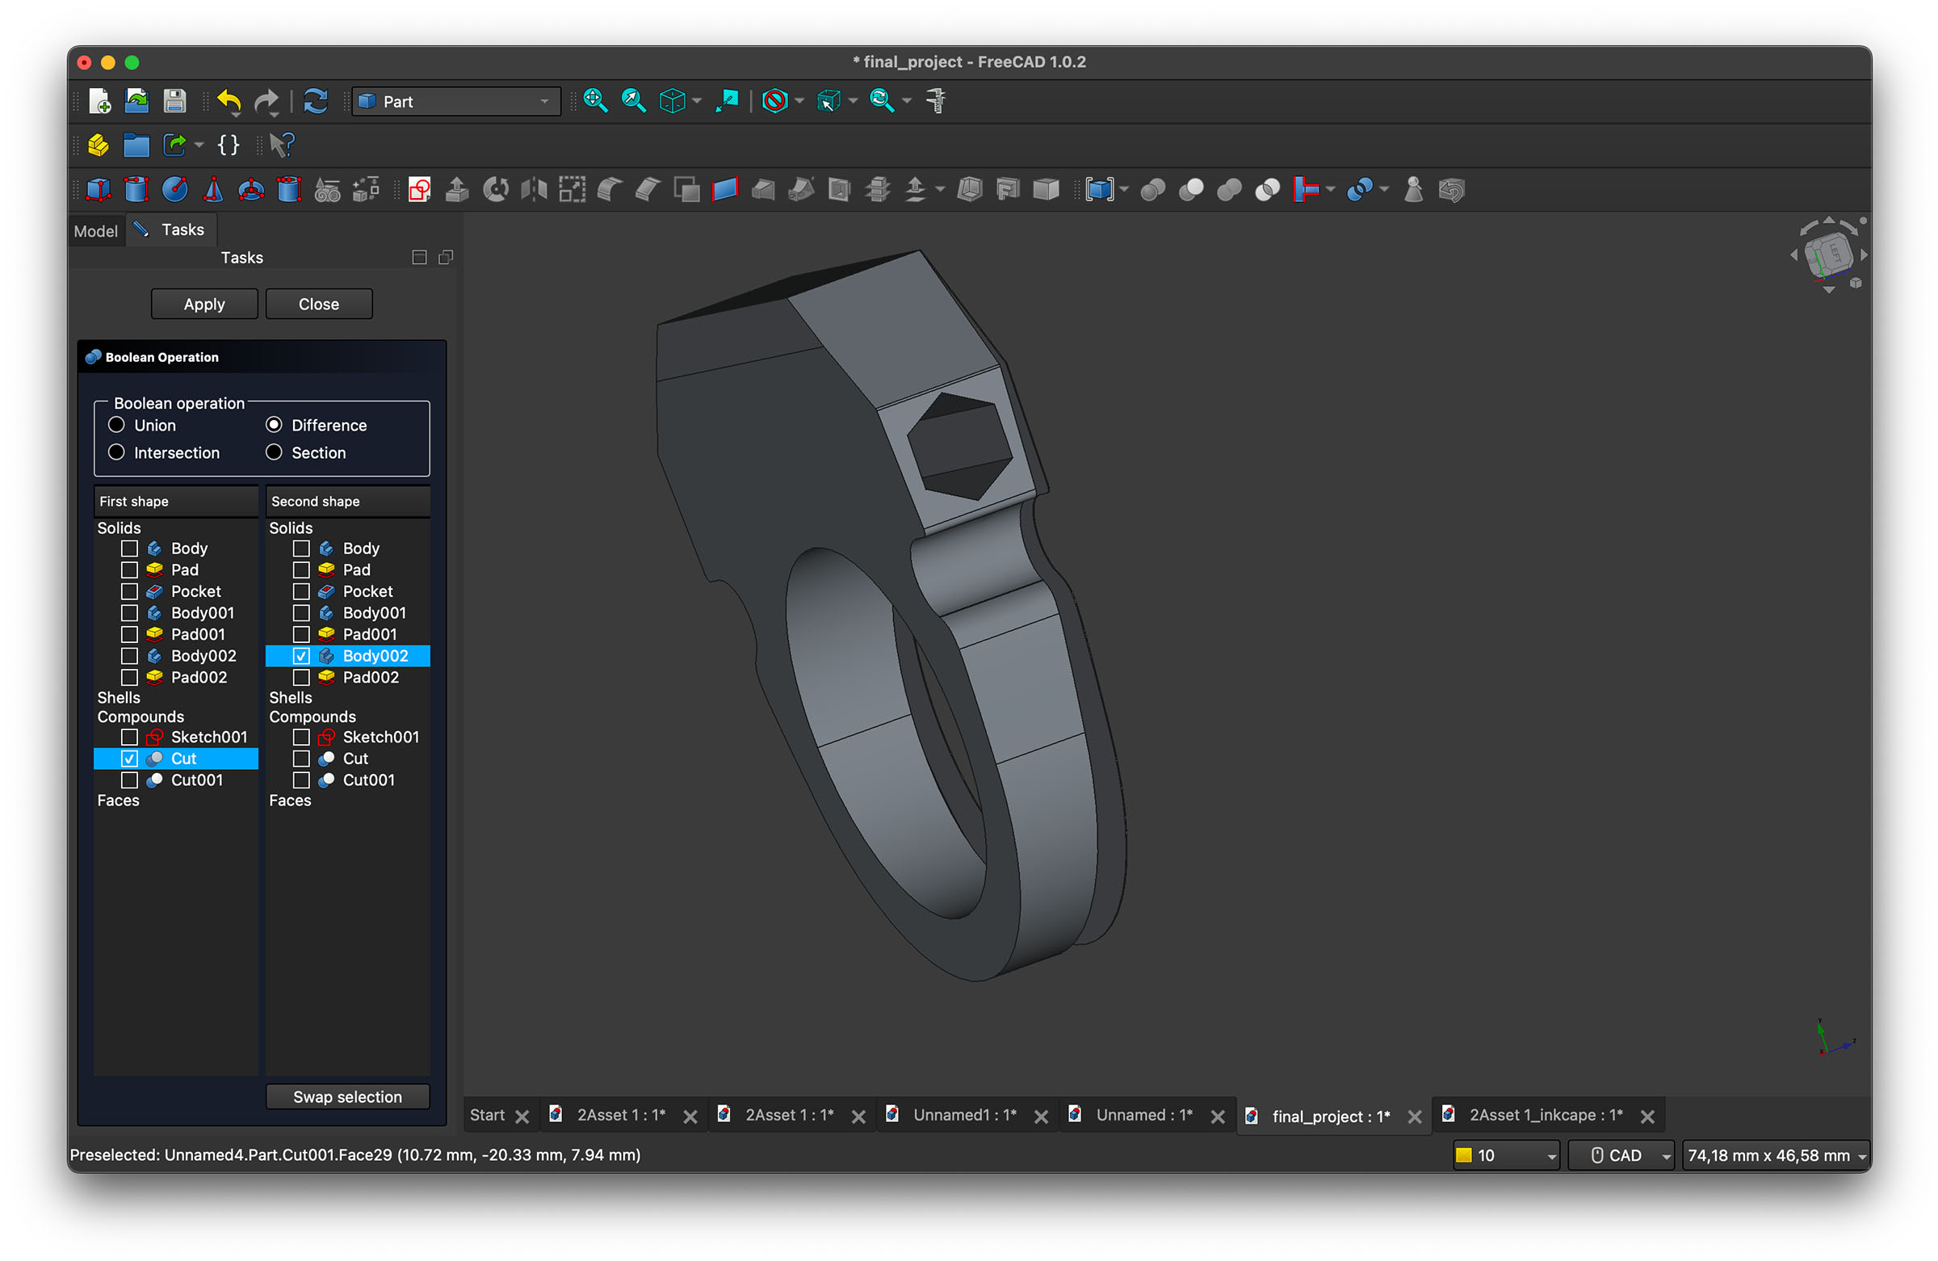Select the Union radio button

116,425
